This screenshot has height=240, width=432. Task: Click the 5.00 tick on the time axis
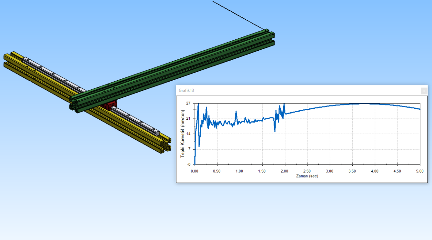(420, 171)
